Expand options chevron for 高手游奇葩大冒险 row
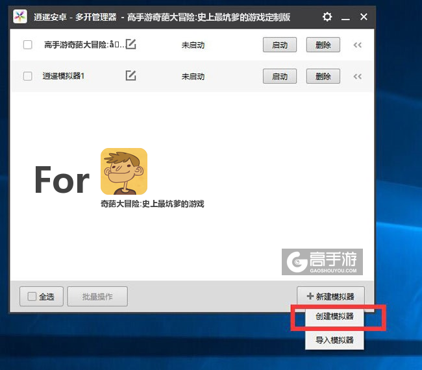This screenshot has height=370, width=422. point(358,45)
